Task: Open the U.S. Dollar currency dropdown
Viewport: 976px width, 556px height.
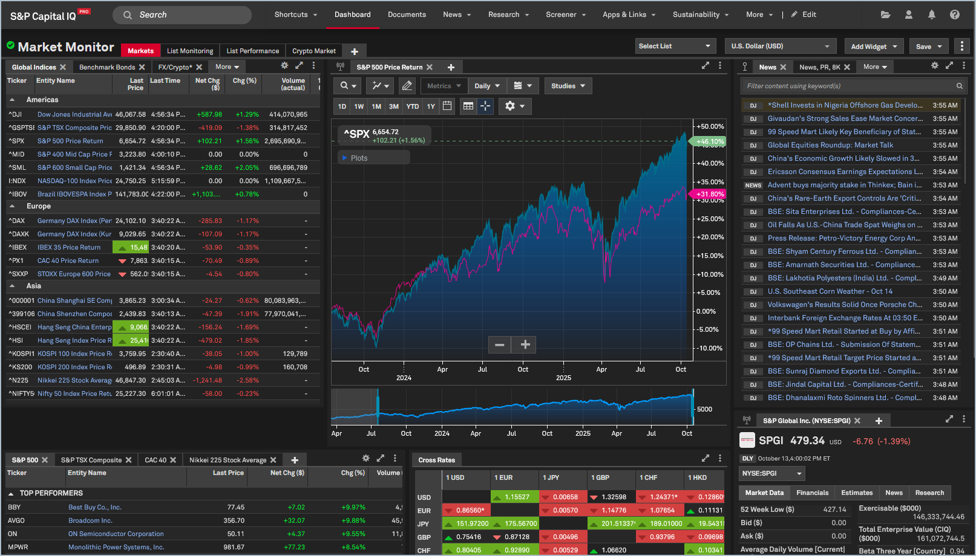Action: point(780,46)
